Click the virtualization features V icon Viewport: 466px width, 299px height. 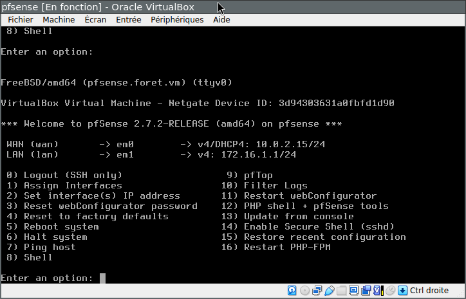click(378, 290)
